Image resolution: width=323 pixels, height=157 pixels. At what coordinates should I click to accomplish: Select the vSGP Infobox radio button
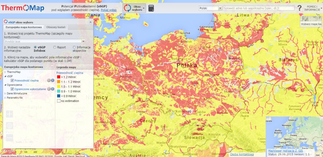[x=35, y=47]
